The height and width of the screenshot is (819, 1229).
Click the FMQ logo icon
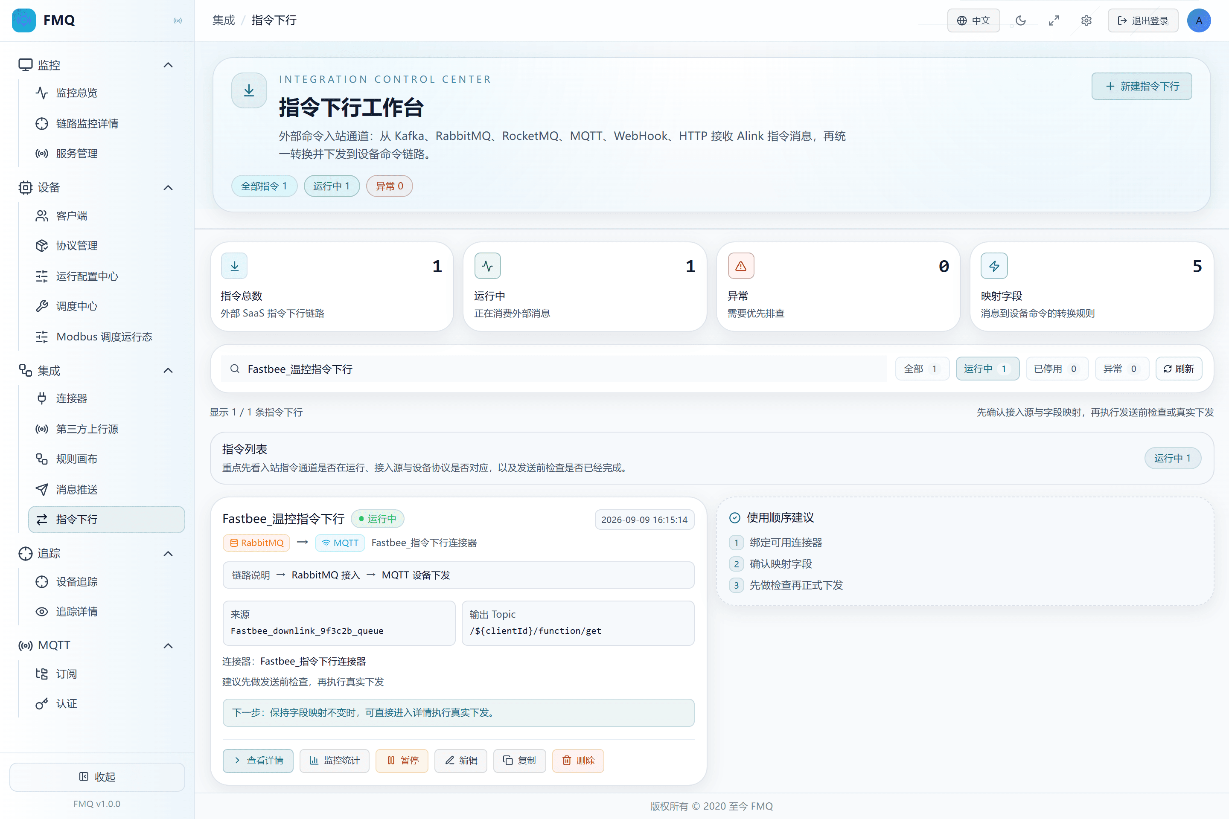click(24, 20)
